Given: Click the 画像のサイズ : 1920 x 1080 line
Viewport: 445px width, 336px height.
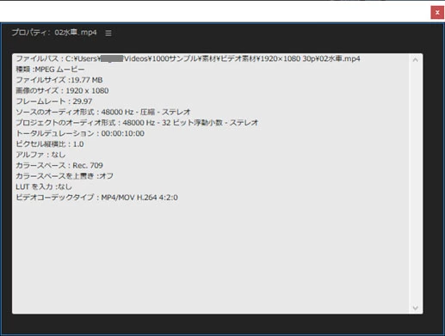Looking at the screenshot, I should 62,91.
